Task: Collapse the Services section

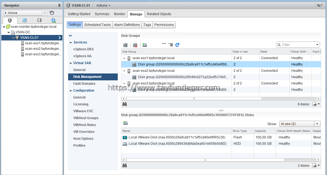Action: point(71,43)
